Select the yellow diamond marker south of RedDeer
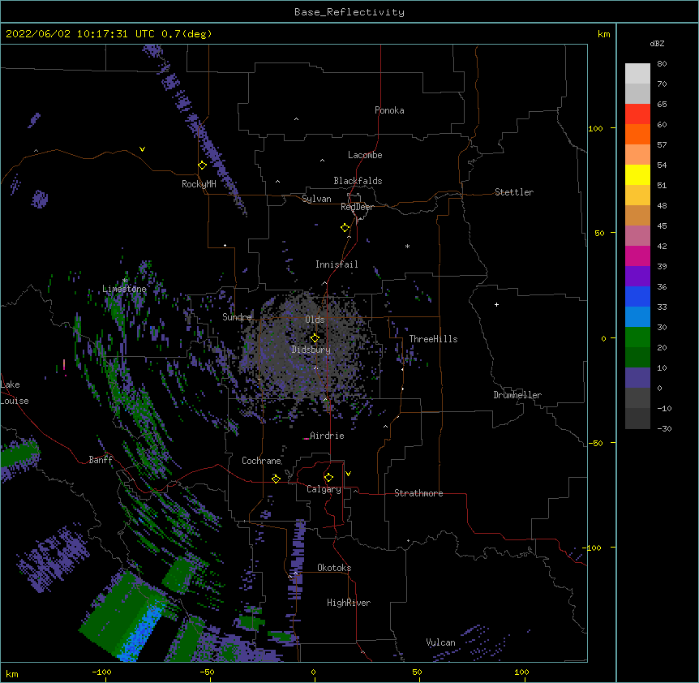This screenshot has height=683, width=699. 345,228
